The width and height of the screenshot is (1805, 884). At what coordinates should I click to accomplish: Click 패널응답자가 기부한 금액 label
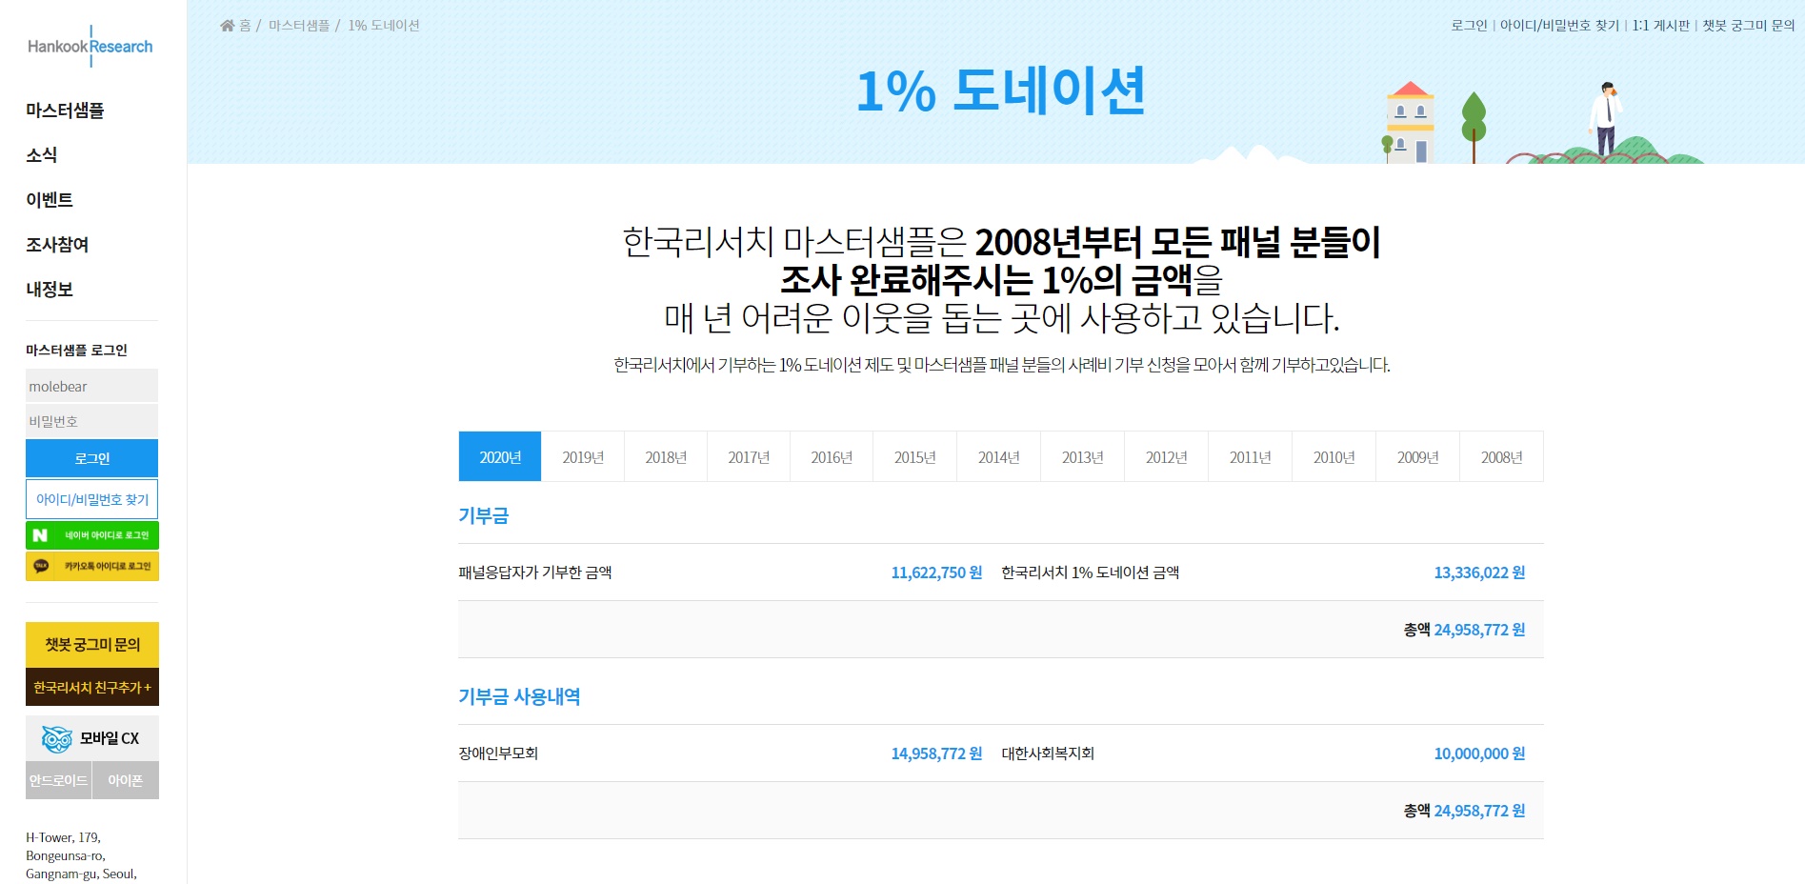pos(535,573)
